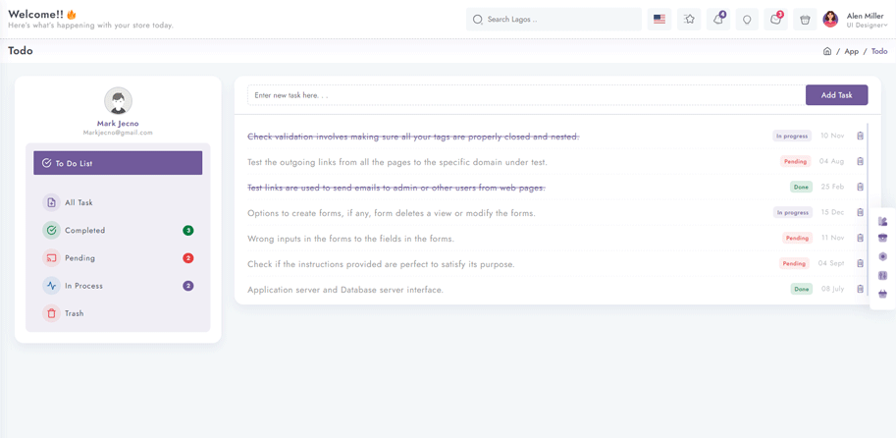The width and height of the screenshot is (896, 438).
Task: Open the shopping cart icon in header
Action: click(x=805, y=19)
